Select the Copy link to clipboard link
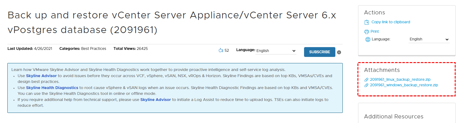The image size is (463, 123). (x=391, y=22)
